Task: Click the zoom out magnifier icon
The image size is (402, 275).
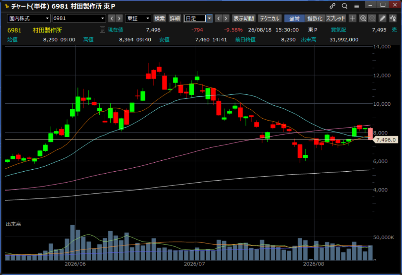Action: coord(372,18)
